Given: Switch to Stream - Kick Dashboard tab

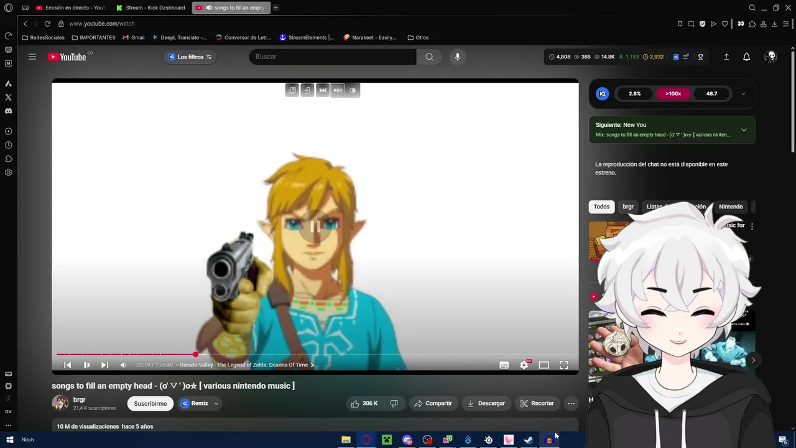Looking at the screenshot, I should 150,7.
